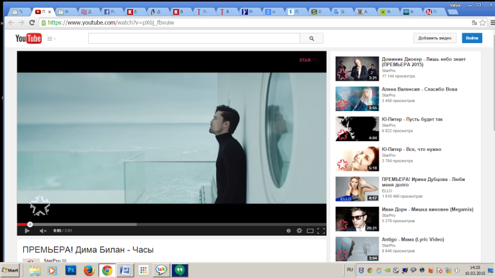Click the YouTube URL in address bar

tap(111, 22)
